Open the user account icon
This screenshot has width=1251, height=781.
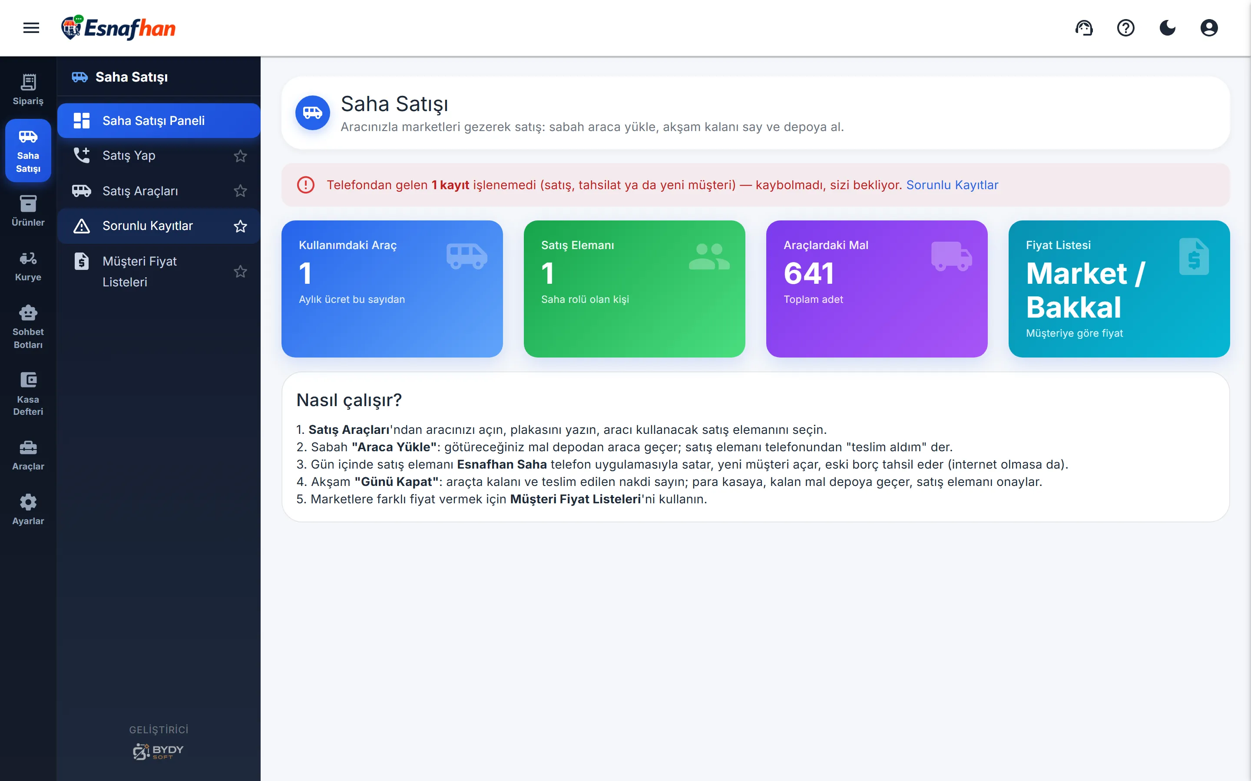coord(1209,28)
